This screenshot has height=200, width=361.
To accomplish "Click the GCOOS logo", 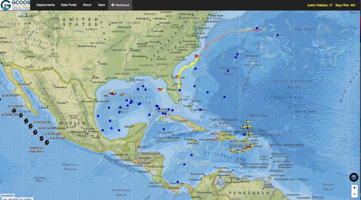I will tap(15, 5).
